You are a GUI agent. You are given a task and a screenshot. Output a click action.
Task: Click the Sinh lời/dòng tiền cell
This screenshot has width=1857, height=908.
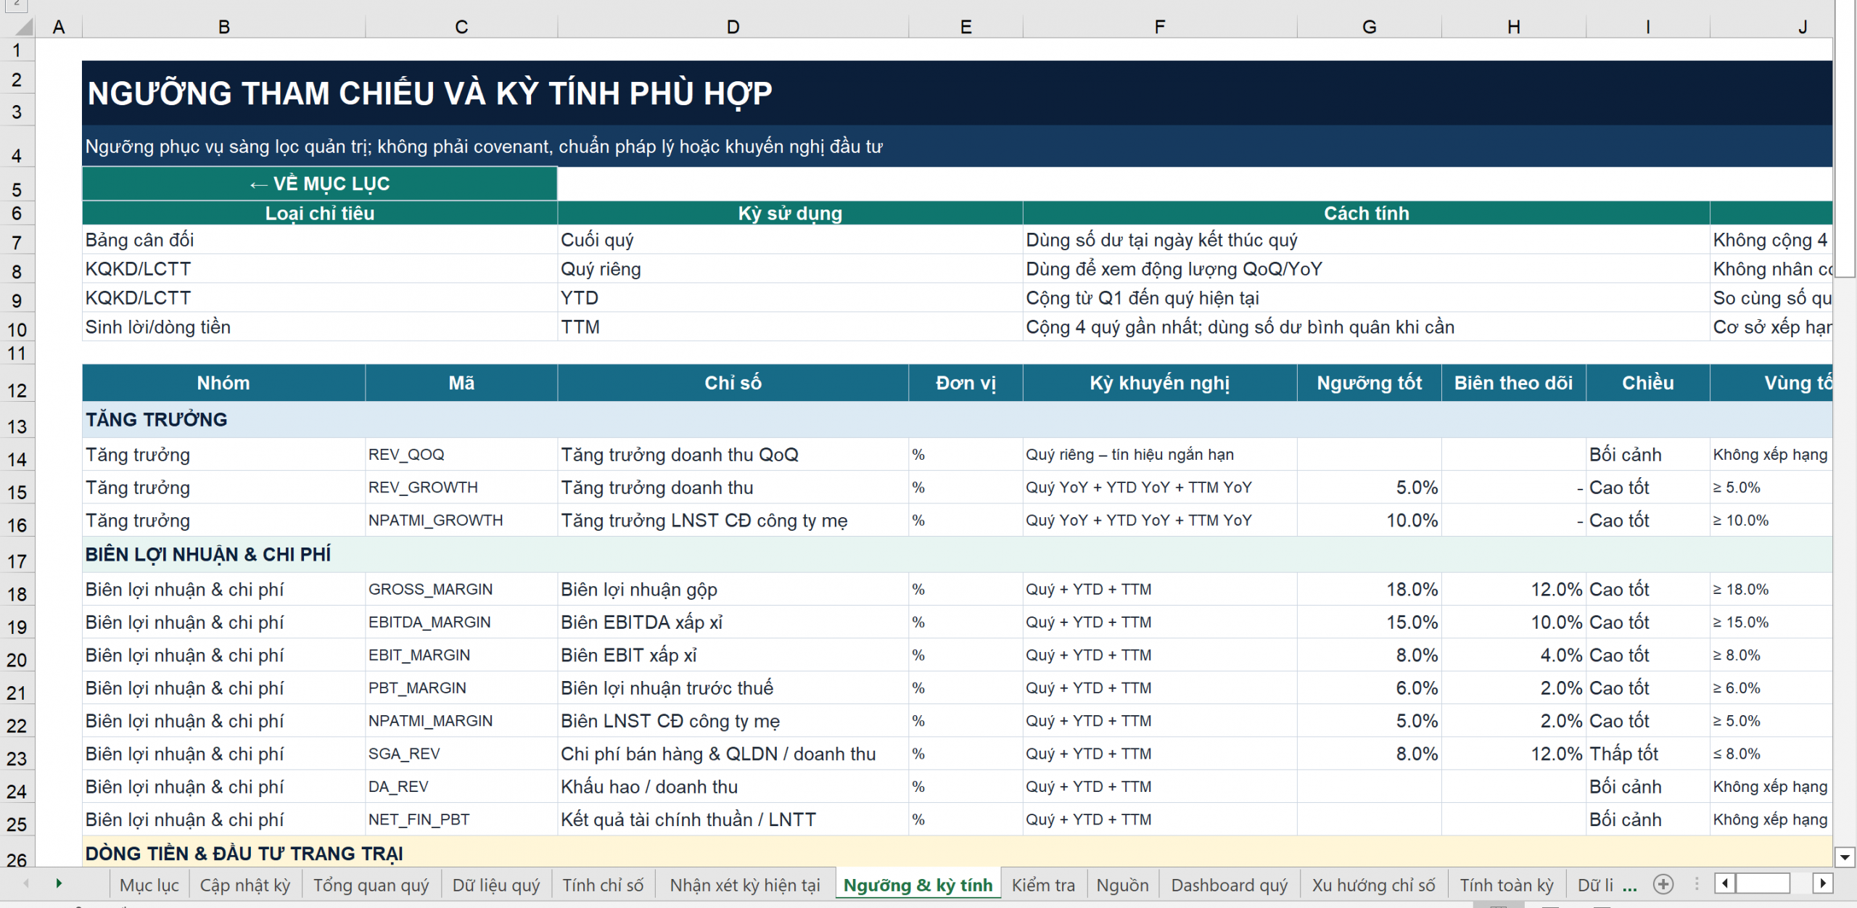click(319, 327)
